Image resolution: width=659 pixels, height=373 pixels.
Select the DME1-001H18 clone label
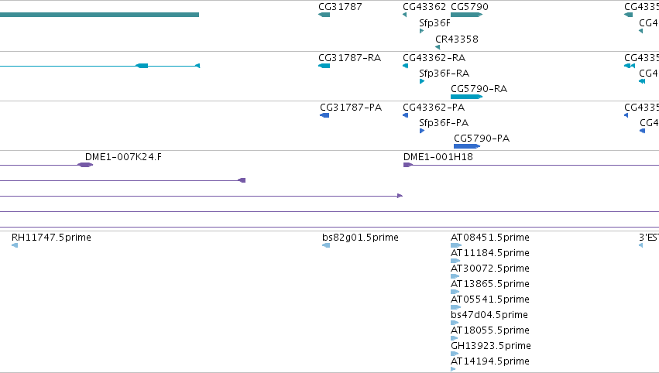click(438, 156)
